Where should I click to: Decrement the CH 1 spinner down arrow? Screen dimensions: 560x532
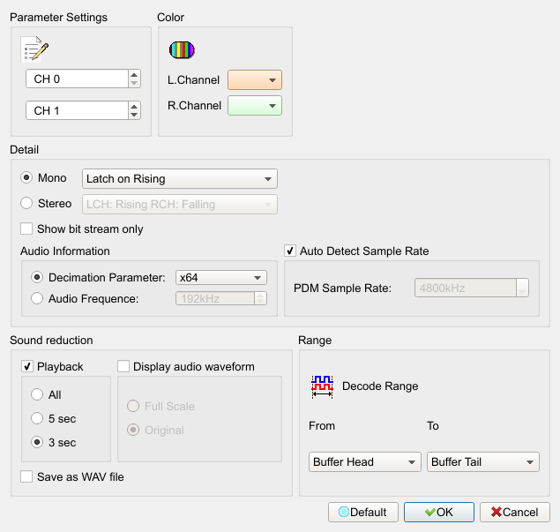pyautogui.click(x=134, y=115)
